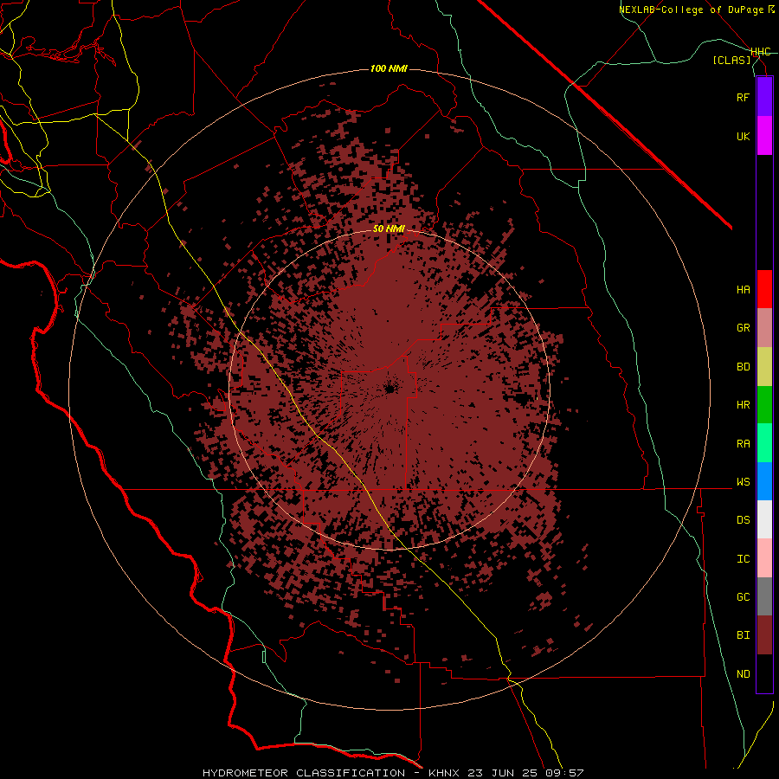Click the KHNX radar site identifier
779x779 pixels.
click(x=444, y=773)
